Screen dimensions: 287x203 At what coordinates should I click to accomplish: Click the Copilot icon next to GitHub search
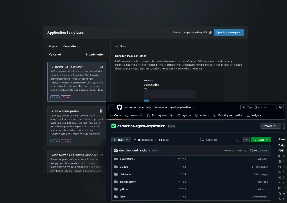281,107
